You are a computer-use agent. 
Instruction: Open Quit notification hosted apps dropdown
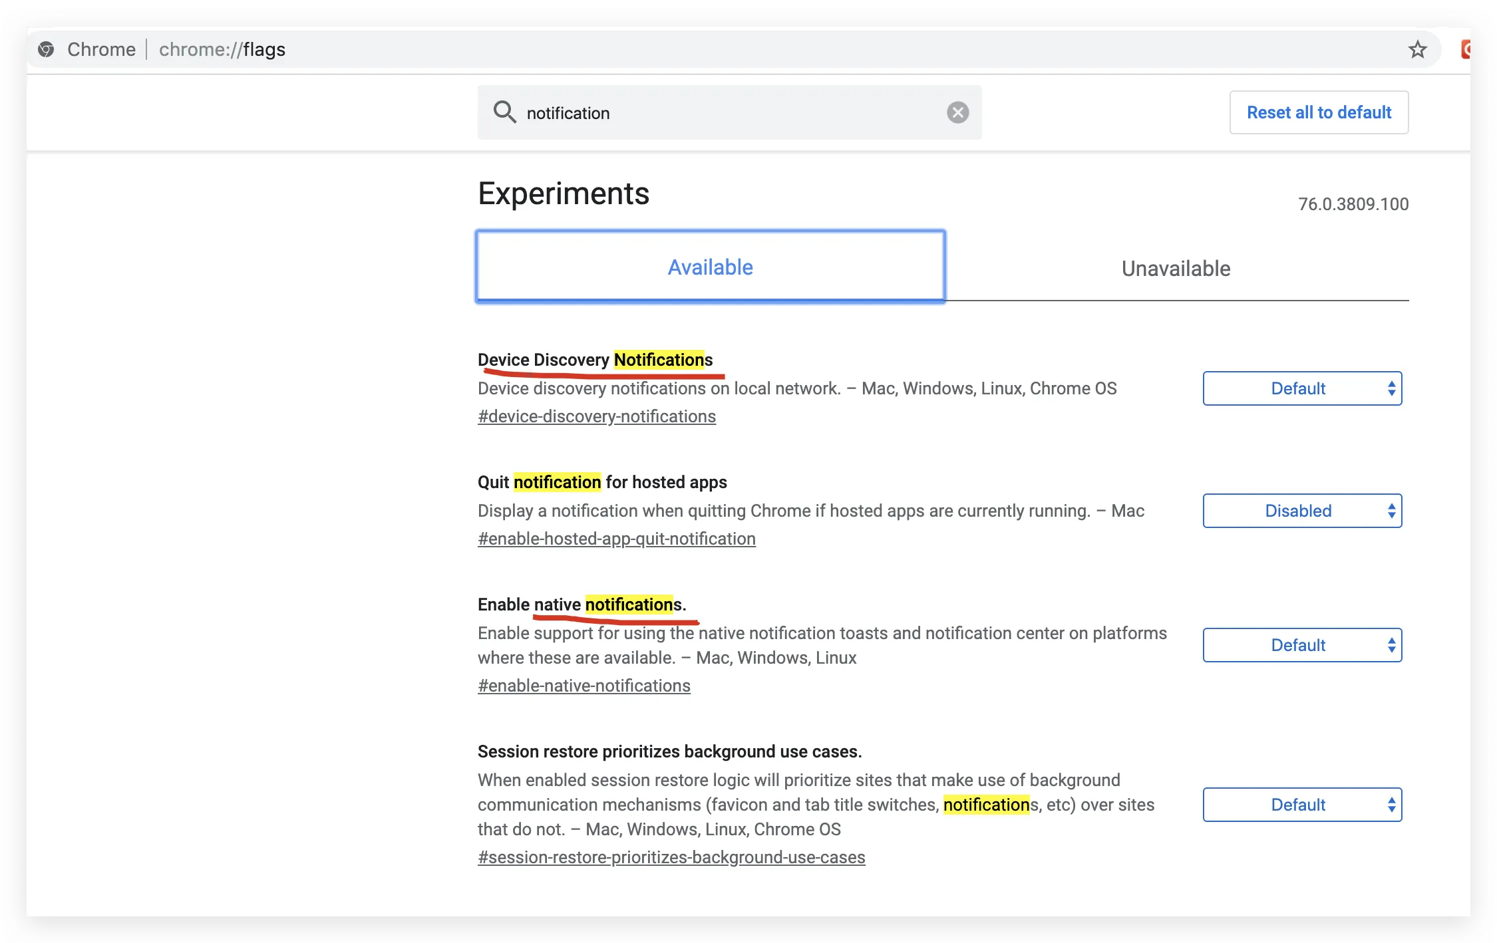point(1301,511)
